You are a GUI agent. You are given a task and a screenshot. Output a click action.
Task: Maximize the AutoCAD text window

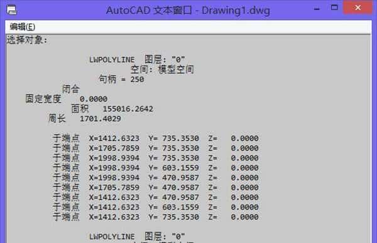coord(334,8)
